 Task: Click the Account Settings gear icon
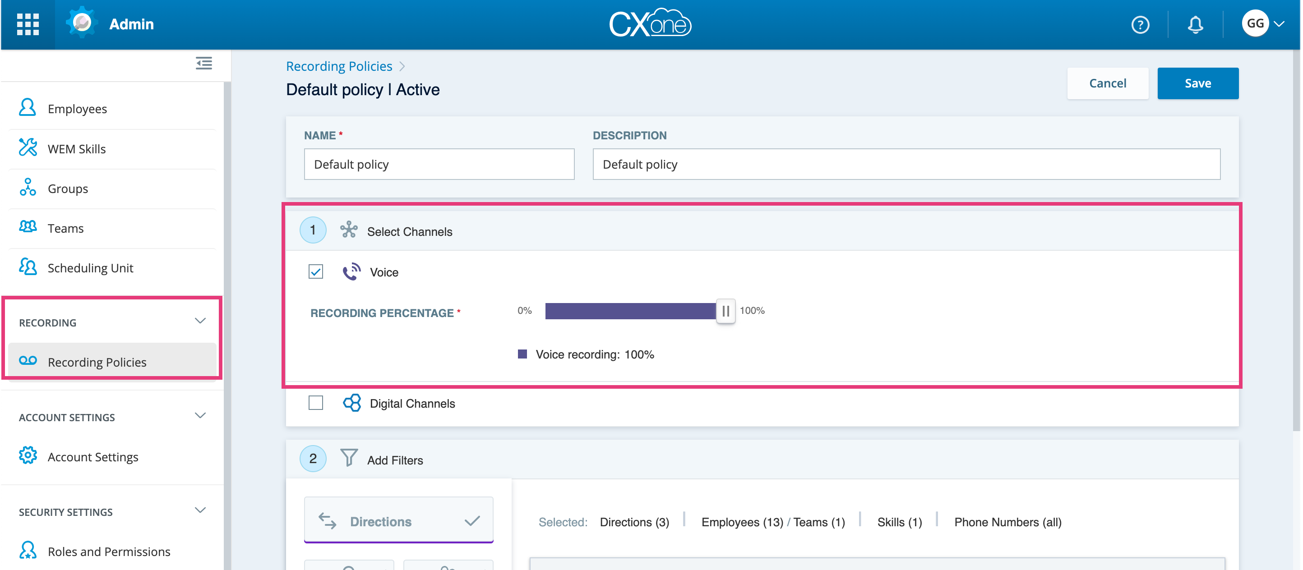(x=28, y=456)
